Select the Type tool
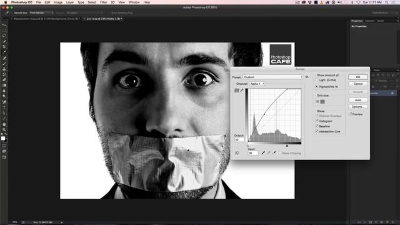Image resolution: width=400 pixels, height=225 pixels. pos(4,107)
